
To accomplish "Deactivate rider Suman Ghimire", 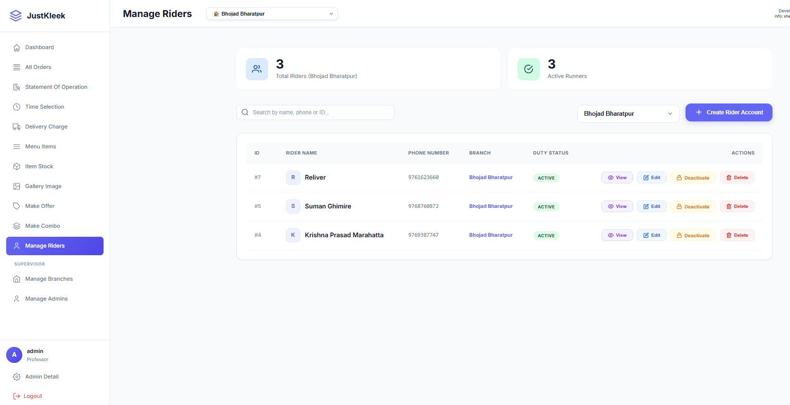I will (693, 207).
